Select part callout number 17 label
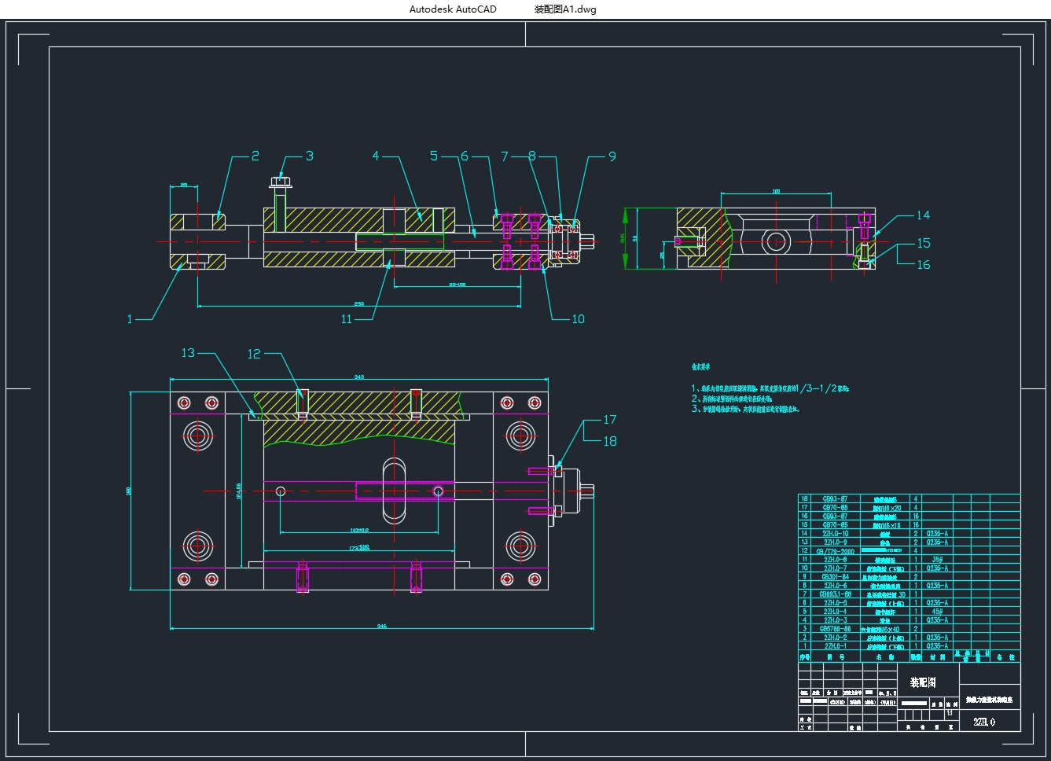Screen dimensions: 1051x761 610,420
